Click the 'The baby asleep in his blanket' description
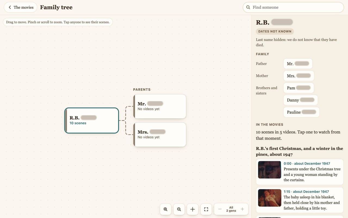 point(312,202)
